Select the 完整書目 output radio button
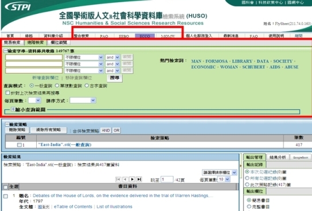The image size is (312, 211). 249,206
